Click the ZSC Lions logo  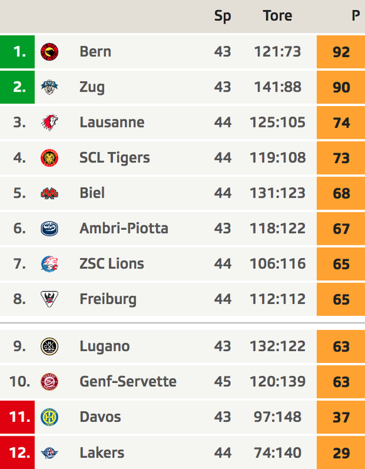[50, 264]
